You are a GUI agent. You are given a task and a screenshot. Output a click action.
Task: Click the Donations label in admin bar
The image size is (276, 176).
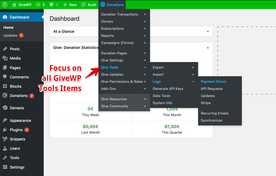(x=115, y=5)
